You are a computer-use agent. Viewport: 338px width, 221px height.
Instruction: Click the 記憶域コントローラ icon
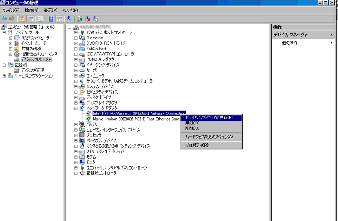click(82, 173)
